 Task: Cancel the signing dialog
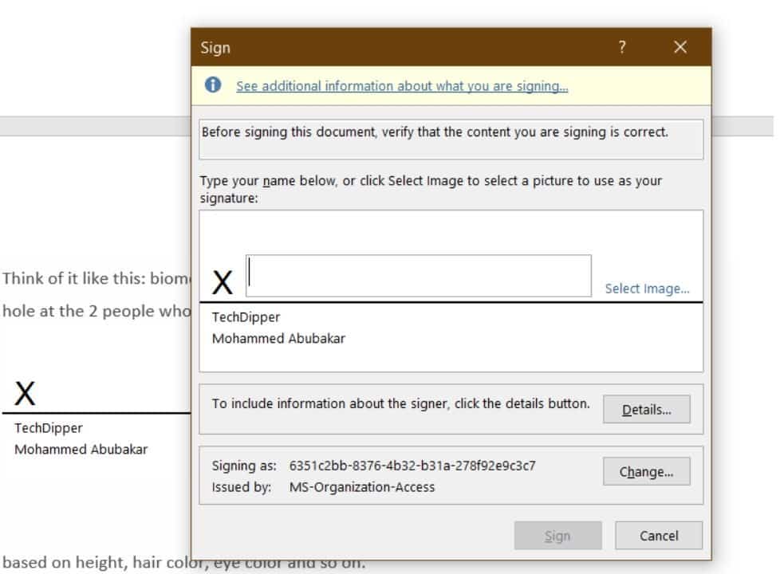tap(659, 536)
